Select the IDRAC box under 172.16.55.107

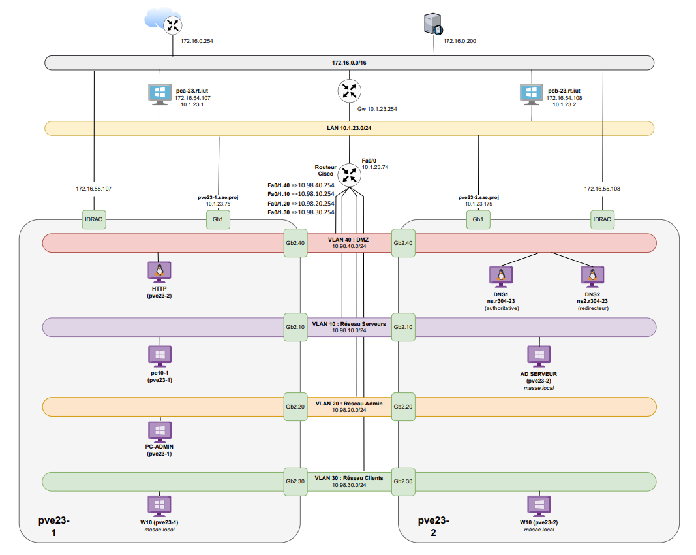point(94,219)
